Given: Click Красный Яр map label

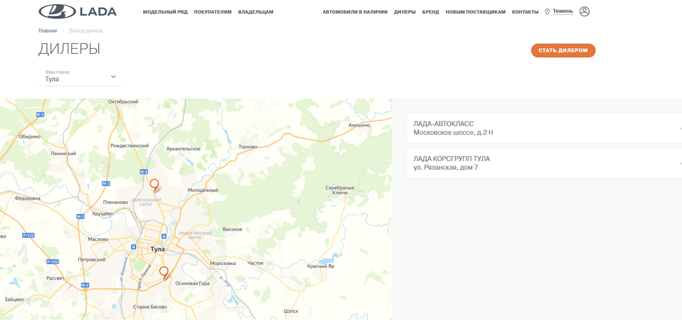Looking at the screenshot, I should (x=321, y=266).
